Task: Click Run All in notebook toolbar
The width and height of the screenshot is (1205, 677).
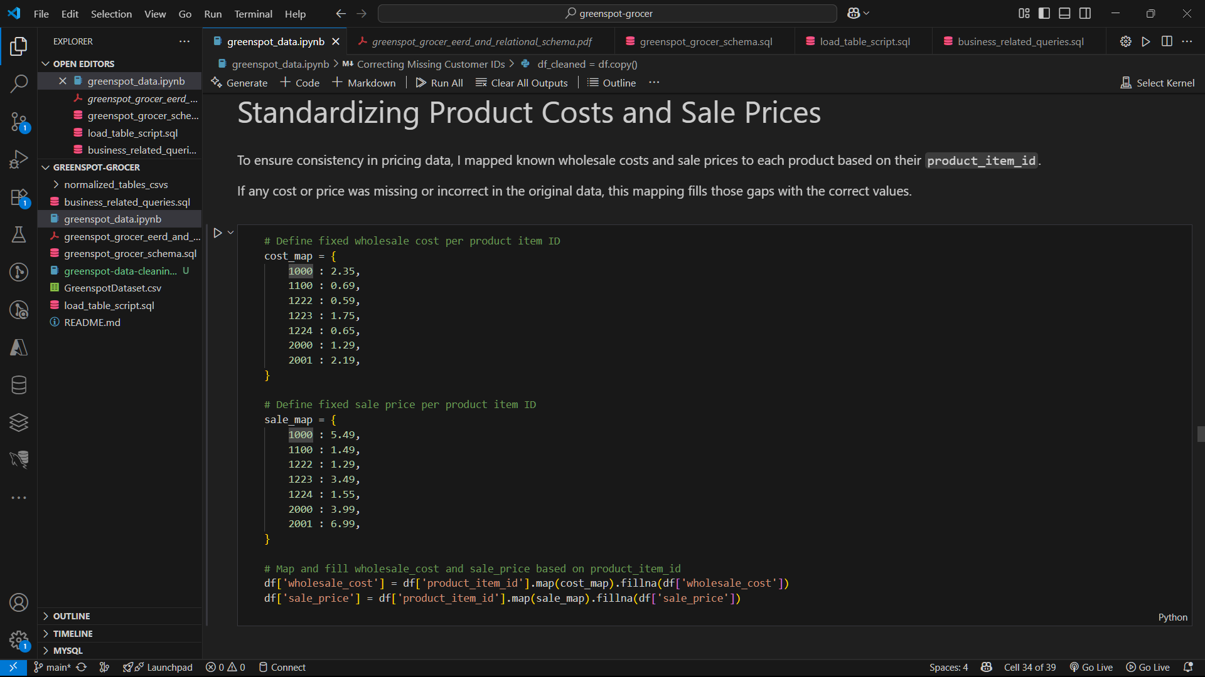Action: click(439, 83)
